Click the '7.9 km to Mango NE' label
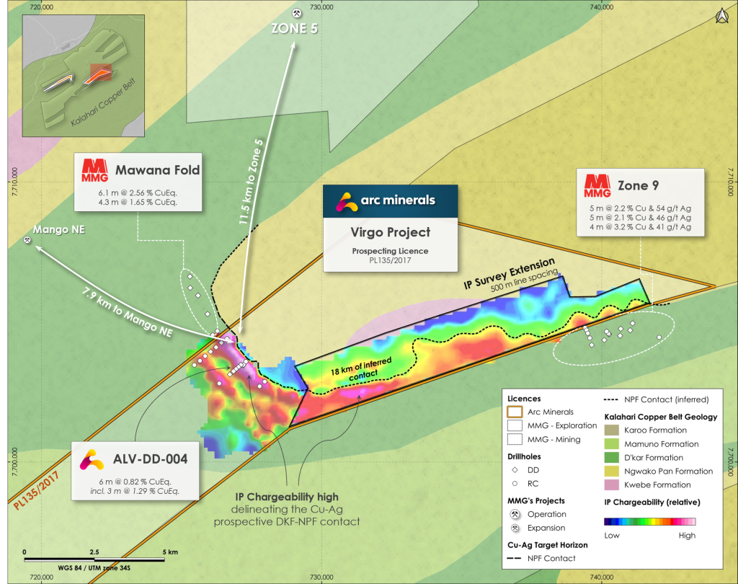The image size is (738, 584). (128, 312)
